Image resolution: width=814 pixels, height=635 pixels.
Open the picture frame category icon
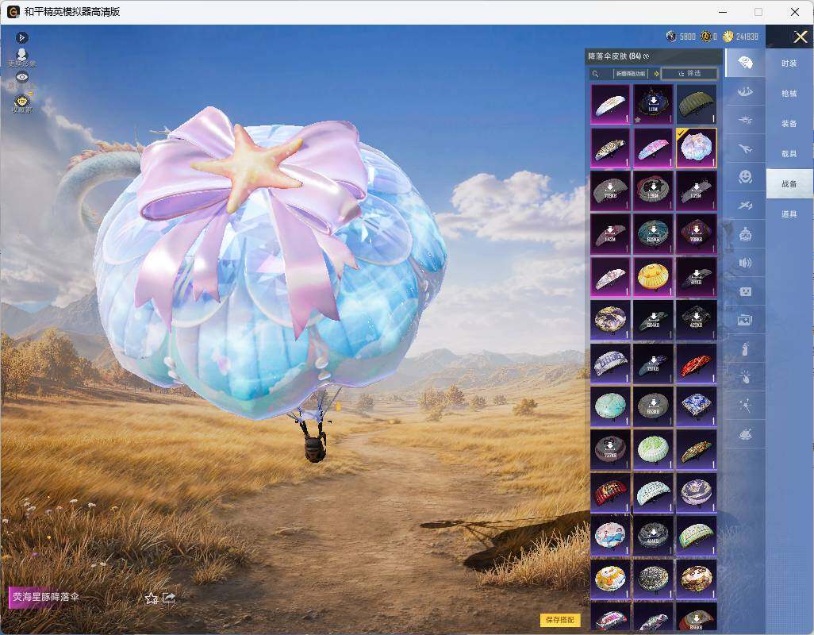click(x=745, y=320)
